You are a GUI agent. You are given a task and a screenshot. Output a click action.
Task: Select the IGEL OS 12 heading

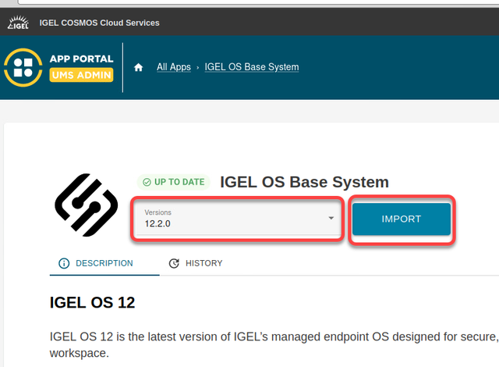tap(92, 303)
